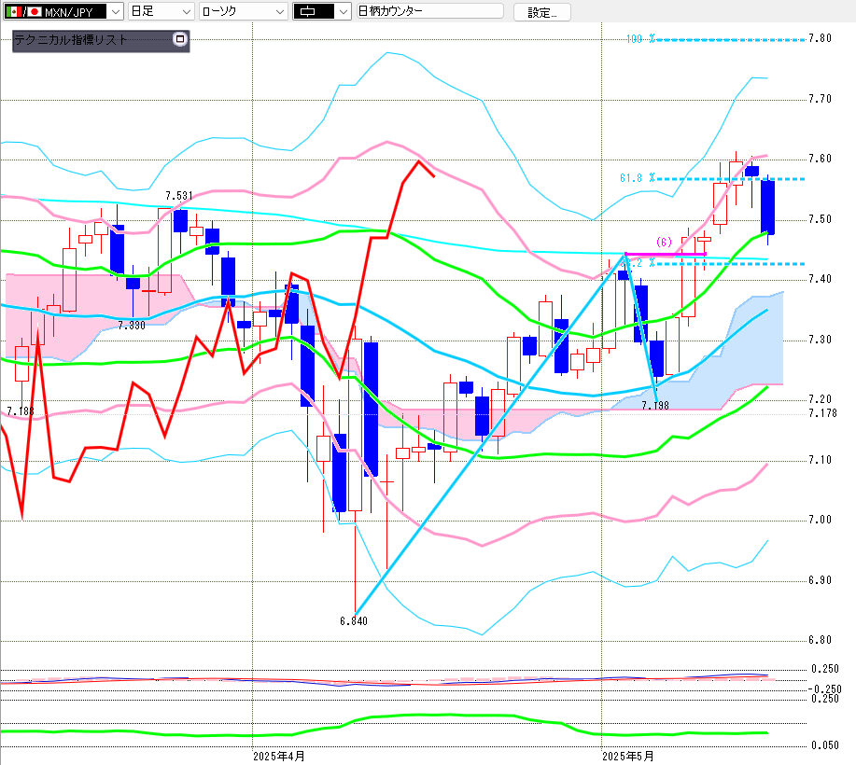The height and width of the screenshot is (765, 856).
Task: Select the 7.531 high price label
Action: 179,195
